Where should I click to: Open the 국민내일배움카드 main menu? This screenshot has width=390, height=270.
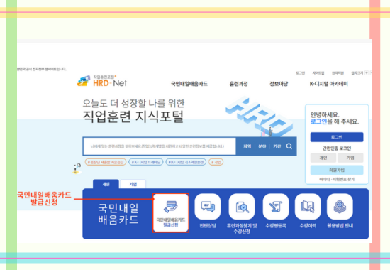(189, 84)
